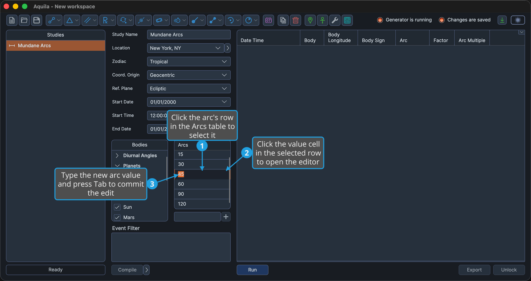Choose the retrograde Rx tool icon

click(x=105, y=20)
